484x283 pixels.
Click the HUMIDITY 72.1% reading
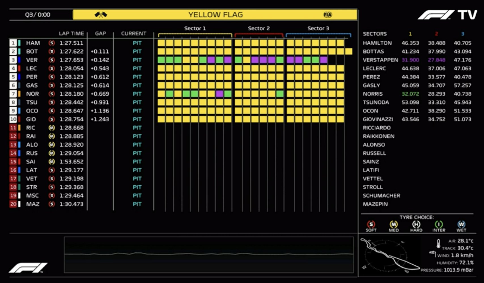point(455,263)
